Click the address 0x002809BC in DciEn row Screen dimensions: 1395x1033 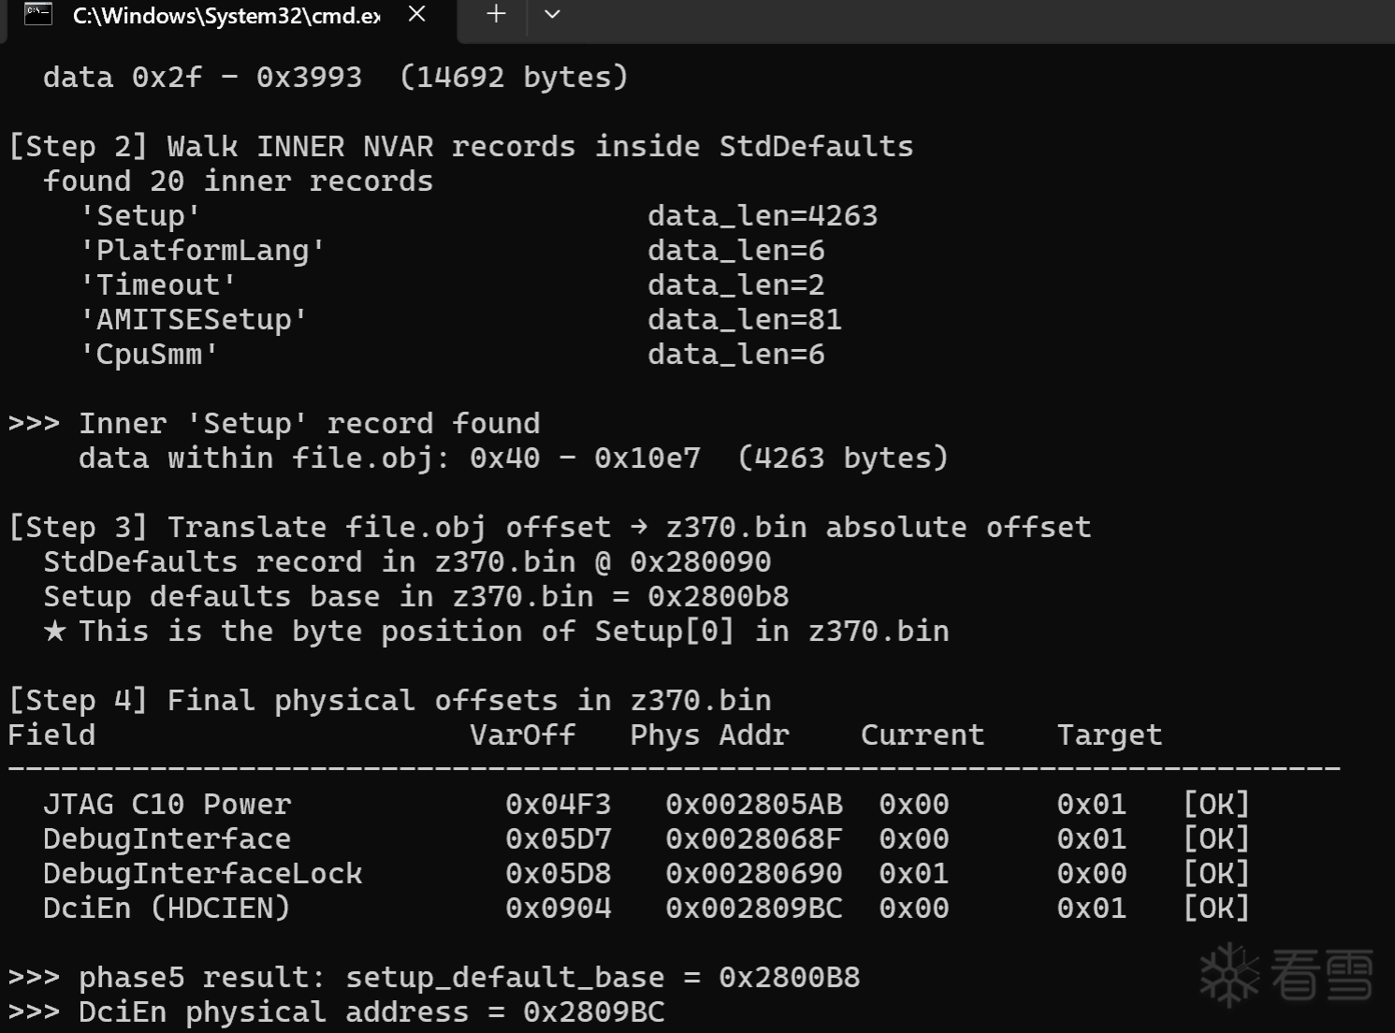tap(754, 908)
